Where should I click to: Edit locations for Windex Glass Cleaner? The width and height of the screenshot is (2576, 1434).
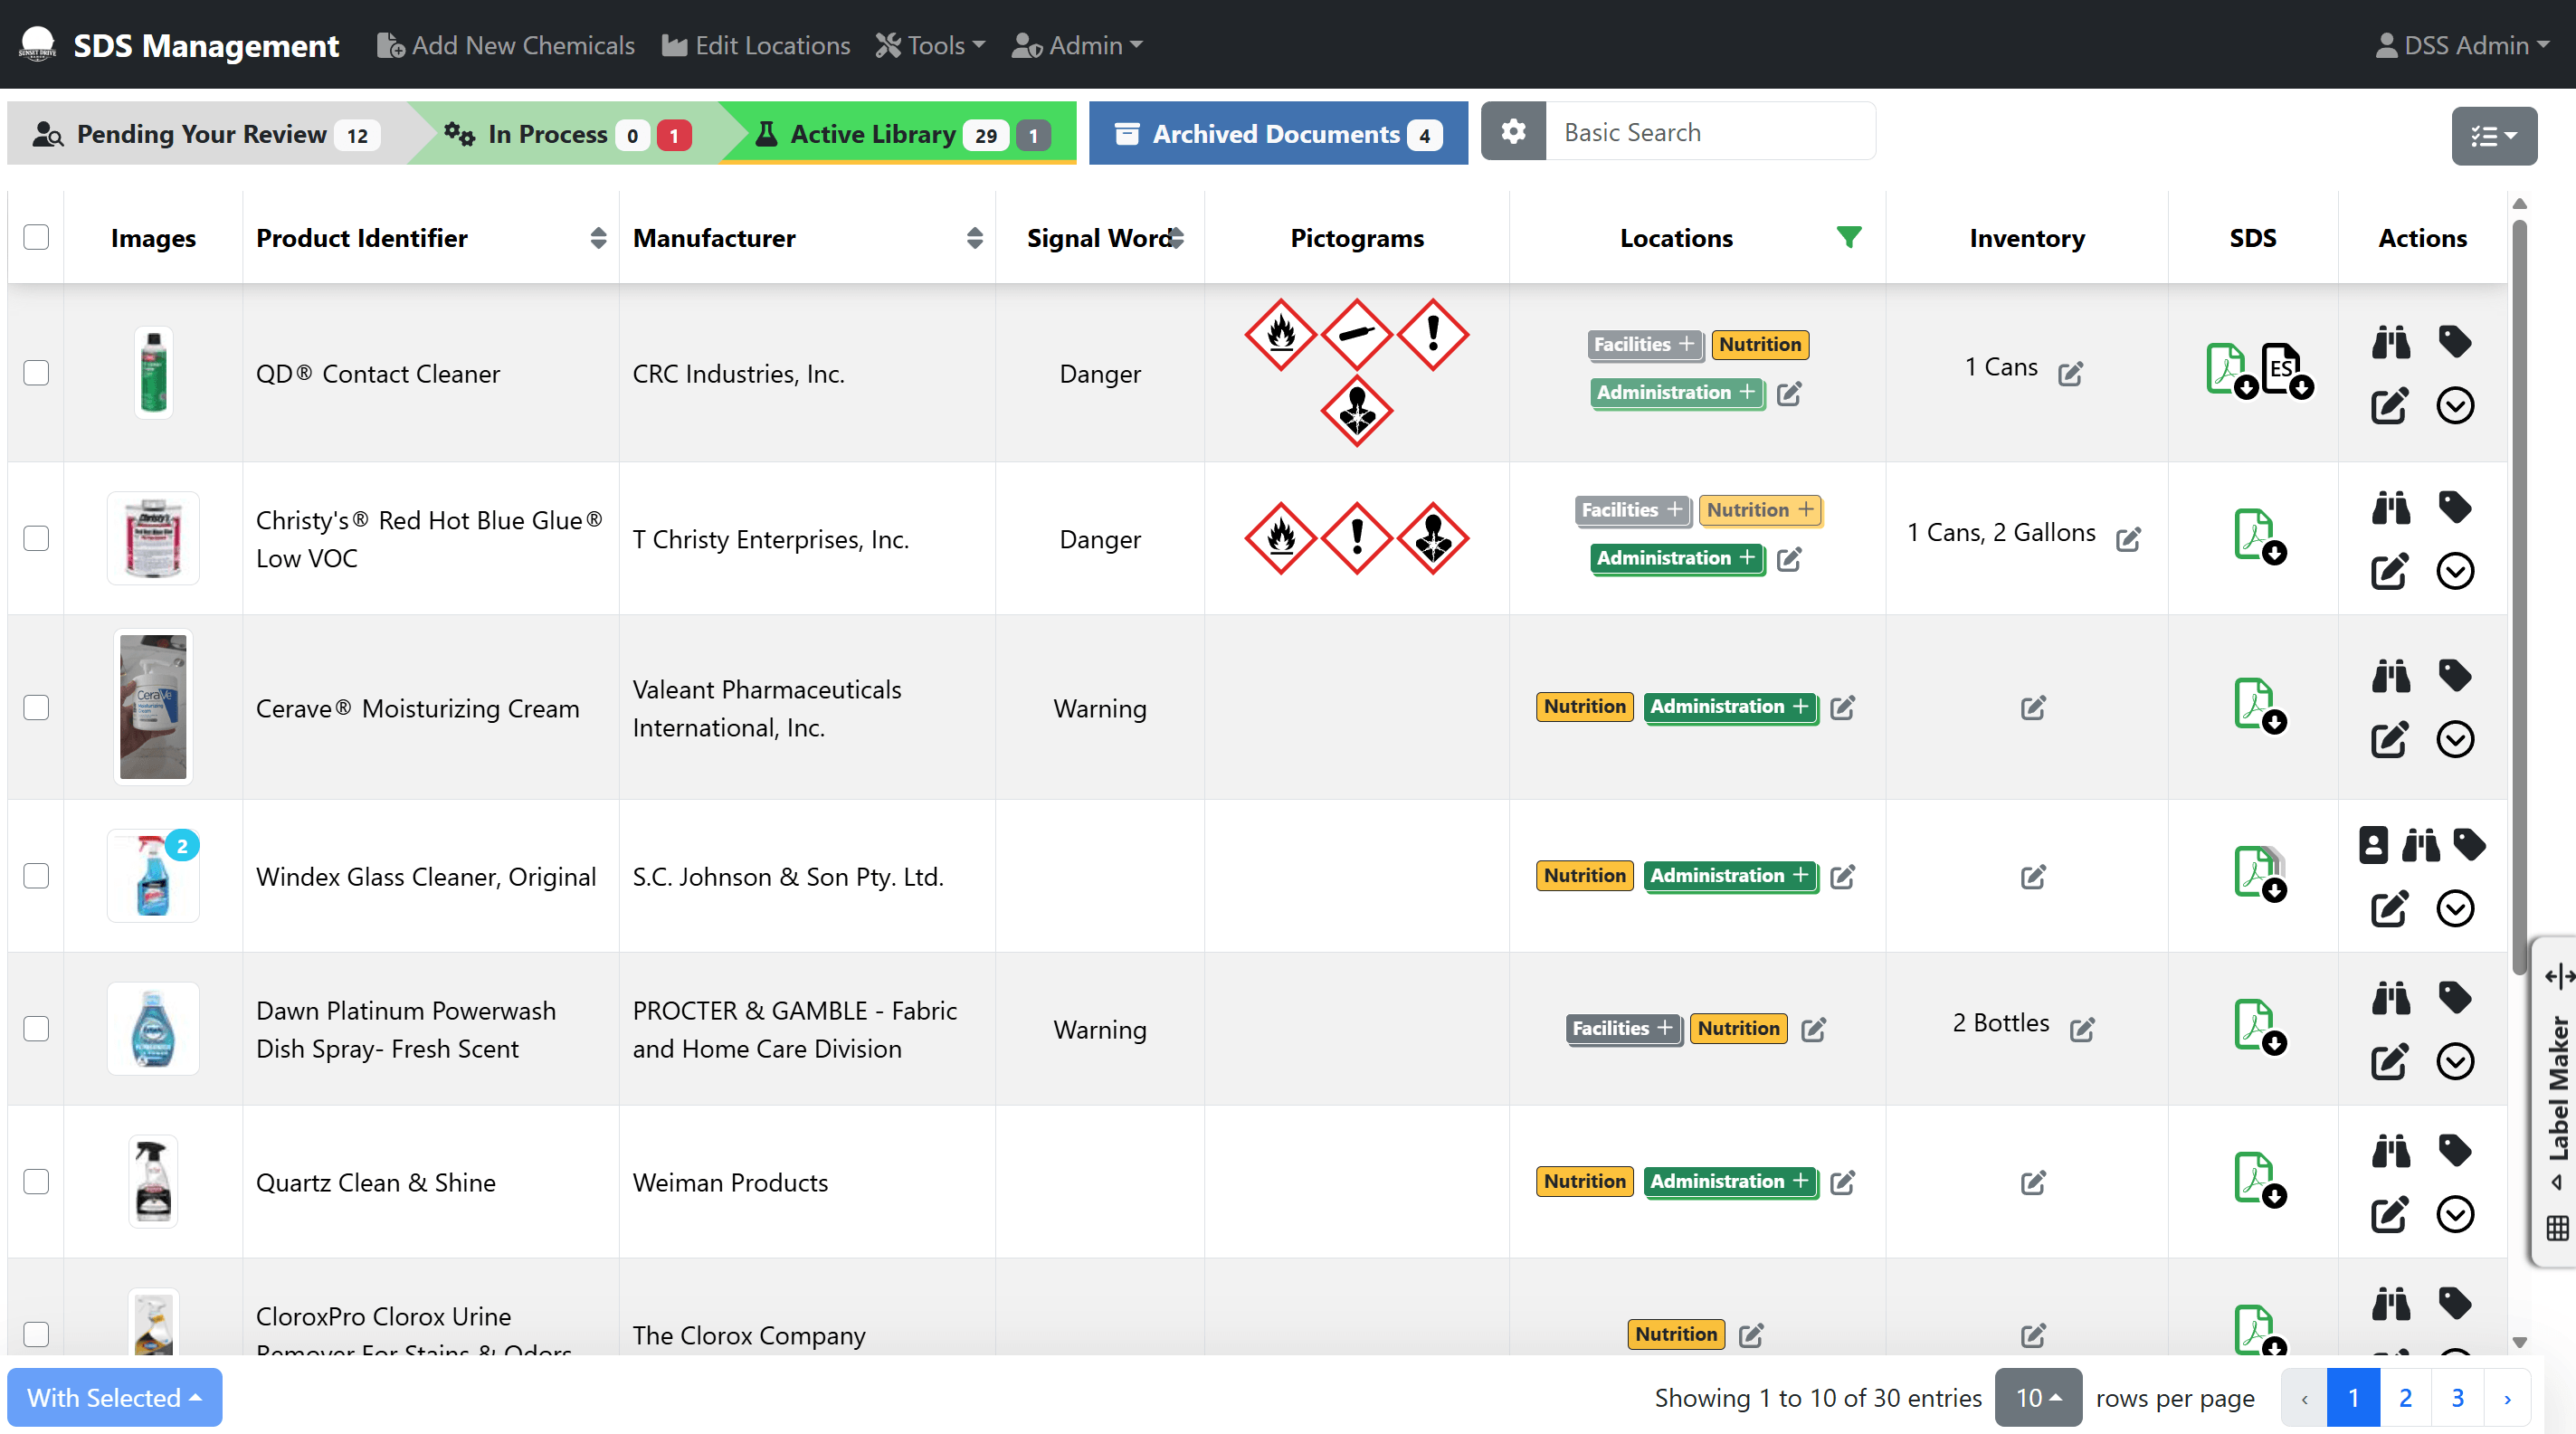tap(1842, 877)
